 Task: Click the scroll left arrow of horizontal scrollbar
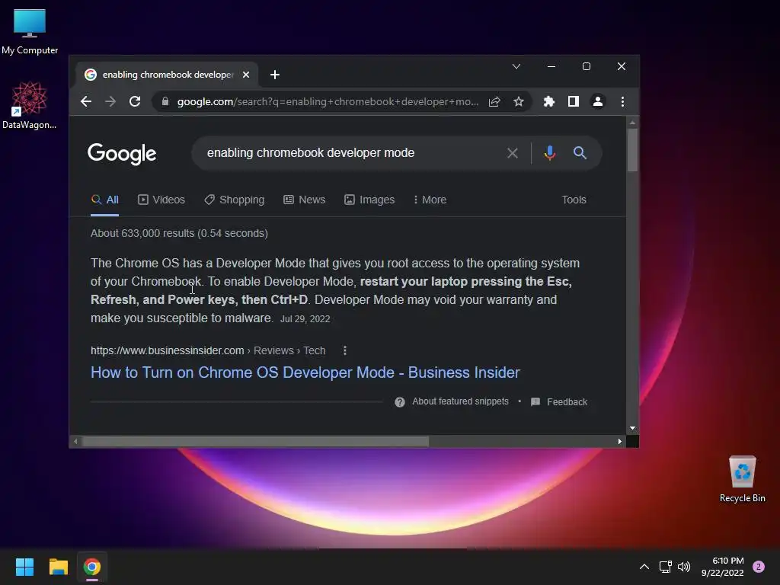75,441
